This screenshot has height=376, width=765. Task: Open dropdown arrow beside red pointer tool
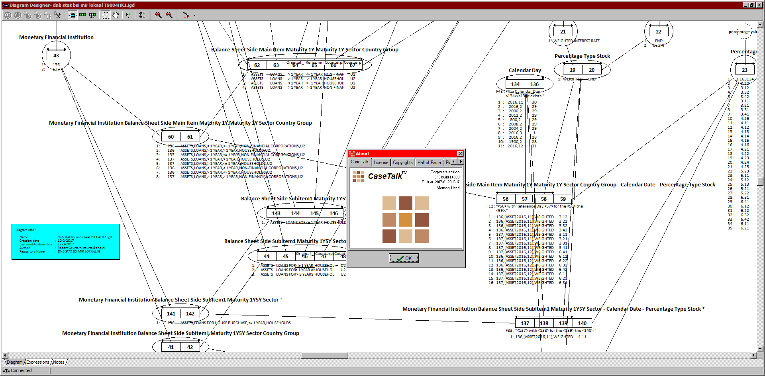coord(194,16)
